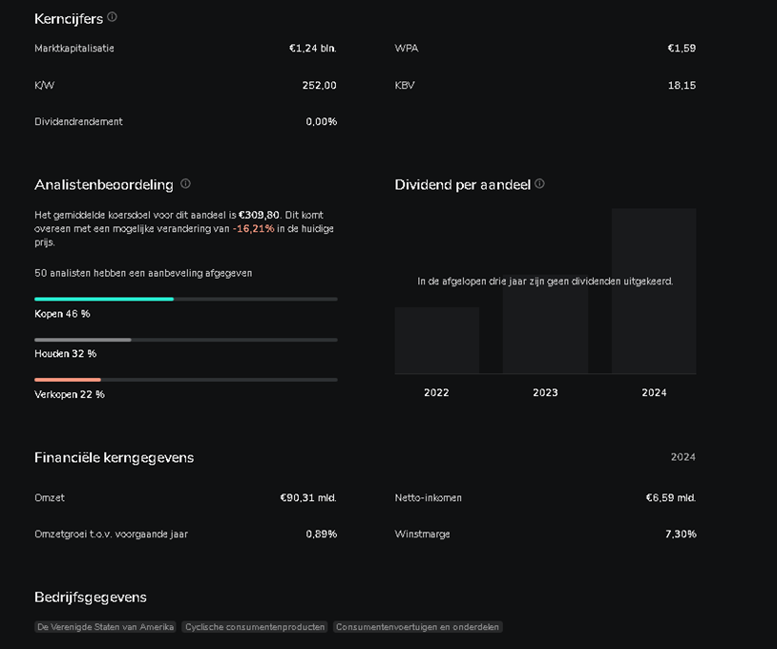Screen dimensions: 777x649
Task: Select the Cyclische consumentenproducten tag
Action: (255, 627)
